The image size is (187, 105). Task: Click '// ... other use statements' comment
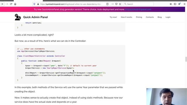[x=31, y=49]
